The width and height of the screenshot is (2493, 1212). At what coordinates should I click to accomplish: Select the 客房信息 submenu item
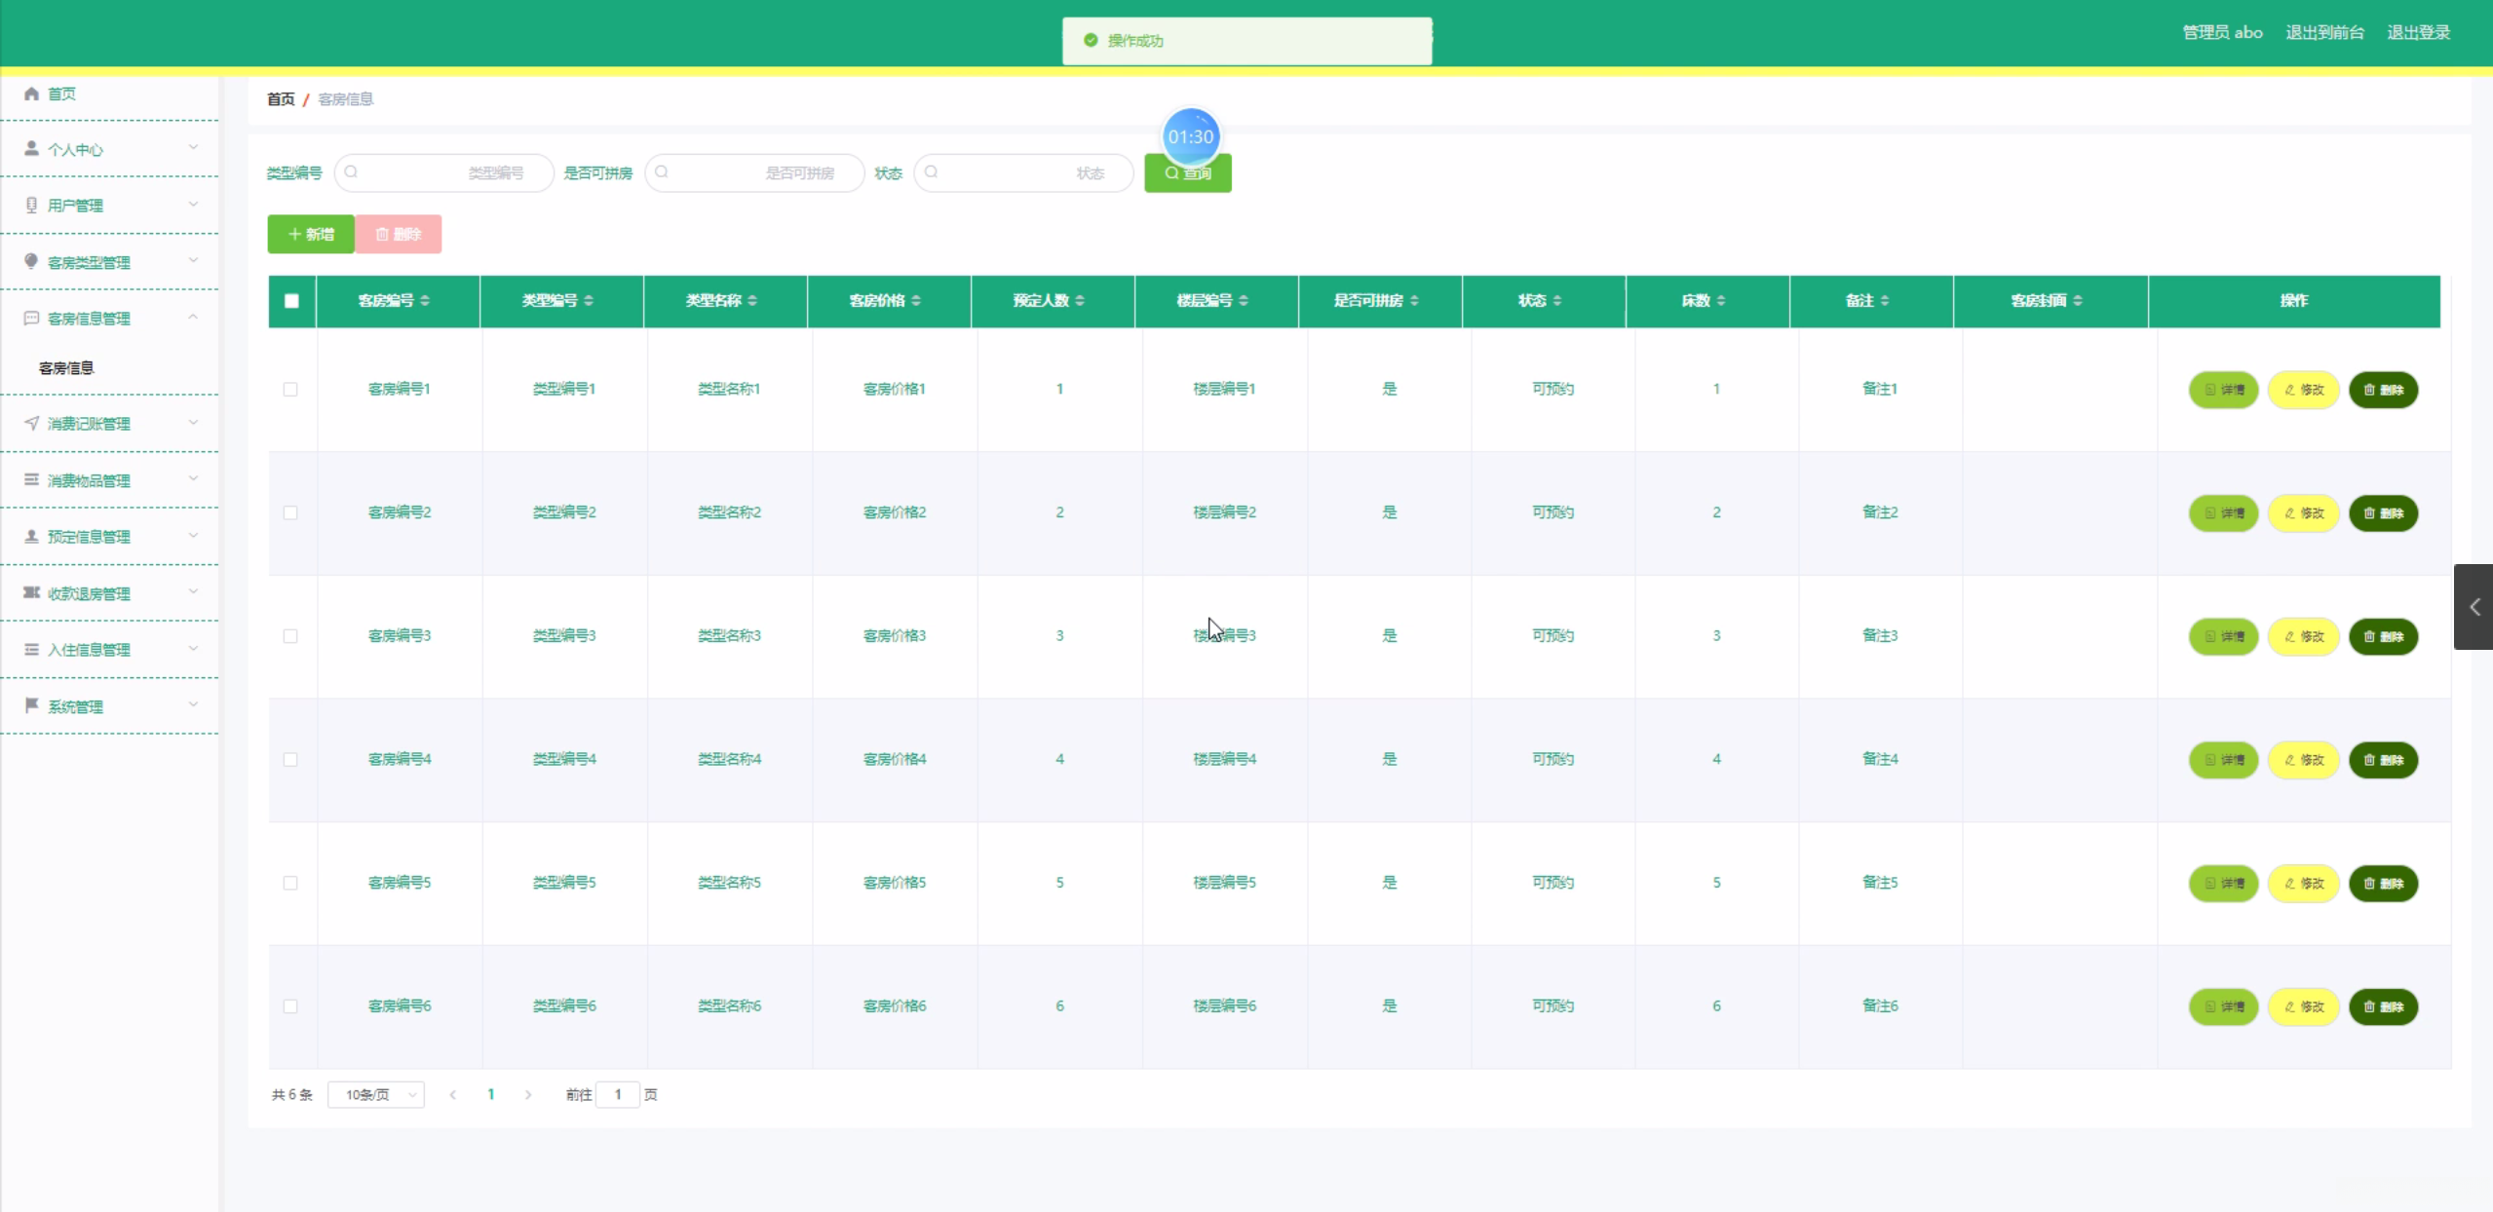(66, 368)
